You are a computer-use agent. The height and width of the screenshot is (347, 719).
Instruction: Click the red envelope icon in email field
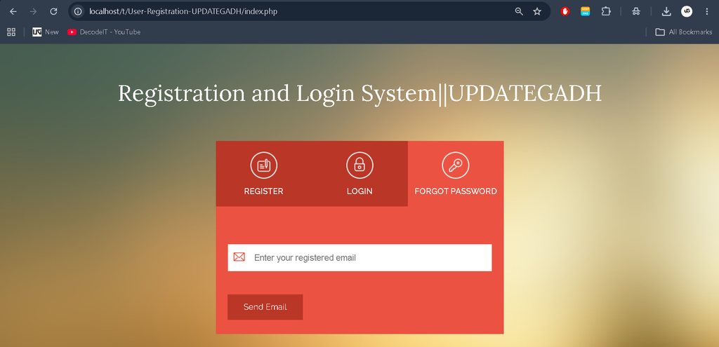[239, 257]
